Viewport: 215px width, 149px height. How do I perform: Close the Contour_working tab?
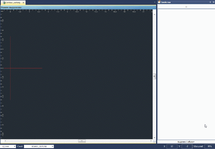(x=24, y=2)
